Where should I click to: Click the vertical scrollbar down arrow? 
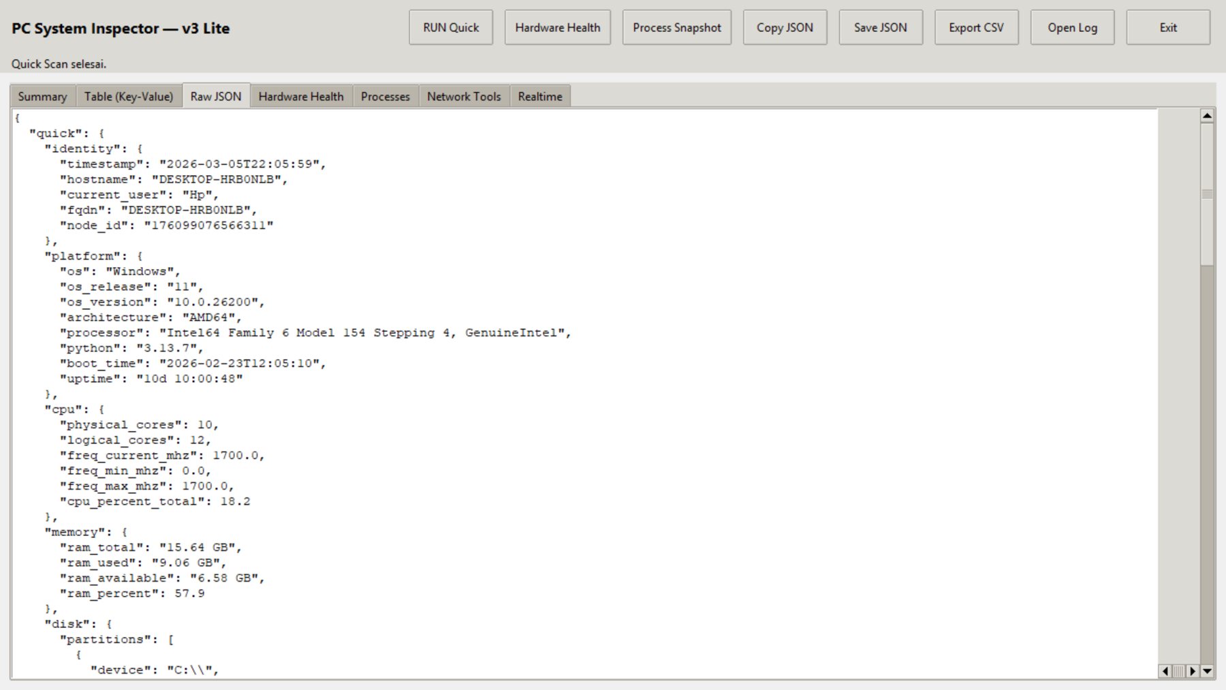click(1207, 671)
